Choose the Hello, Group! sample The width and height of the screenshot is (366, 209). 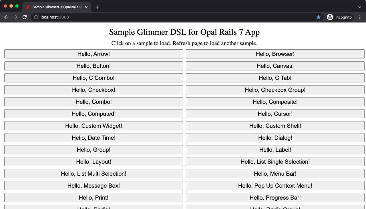click(94, 150)
